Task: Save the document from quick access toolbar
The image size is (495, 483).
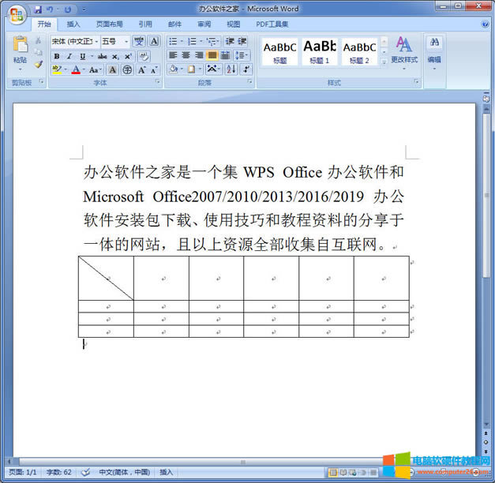Action: tap(38, 9)
